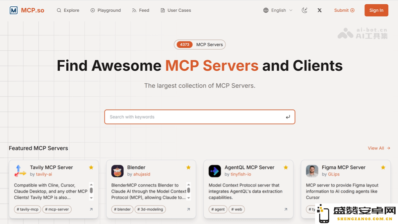This screenshot has height=224, width=398.
Task: Open the ahujasid author link
Action: pyautogui.click(x=142, y=174)
